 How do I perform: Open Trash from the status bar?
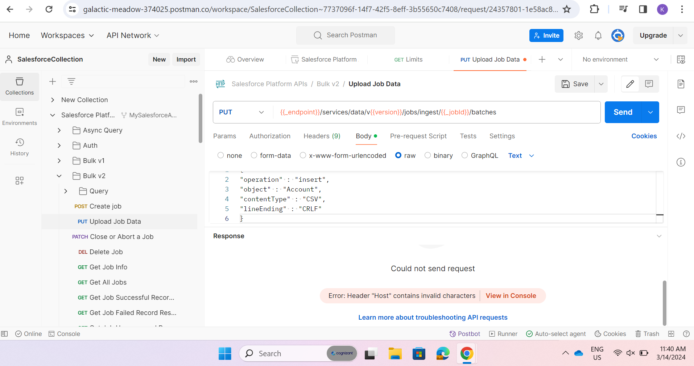pyautogui.click(x=647, y=334)
